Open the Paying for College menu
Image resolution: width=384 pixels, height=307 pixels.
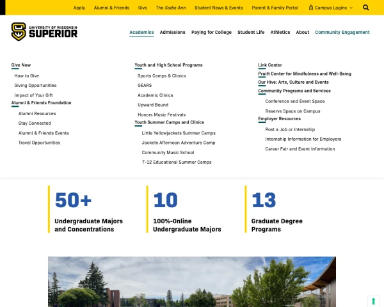[211, 33]
